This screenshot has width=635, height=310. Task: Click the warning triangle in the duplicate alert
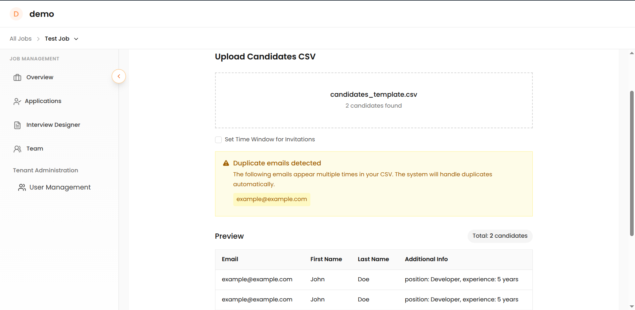tap(226, 163)
